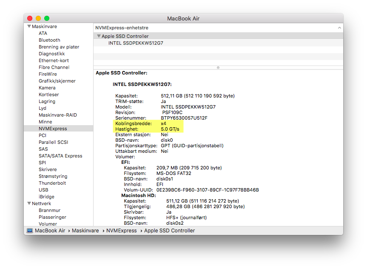367x269 pixels.
Task: Click the BSD-navn value disk0s2
Action: pos(175,223)
